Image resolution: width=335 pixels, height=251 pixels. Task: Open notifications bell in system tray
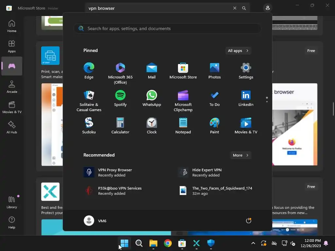(x=326, y=243)
